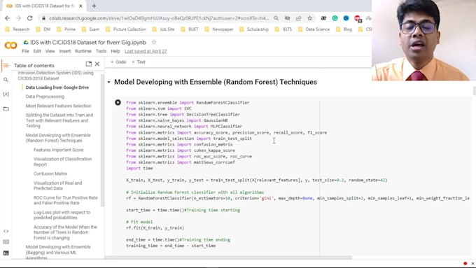Open the Edit menu
This screenshot has height=268, width=476.
point(37,51)
